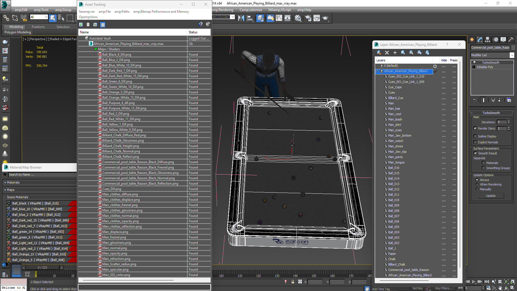Click the Ball_black material swatch
Screen dimensions: 517x291
coord(9,203)
